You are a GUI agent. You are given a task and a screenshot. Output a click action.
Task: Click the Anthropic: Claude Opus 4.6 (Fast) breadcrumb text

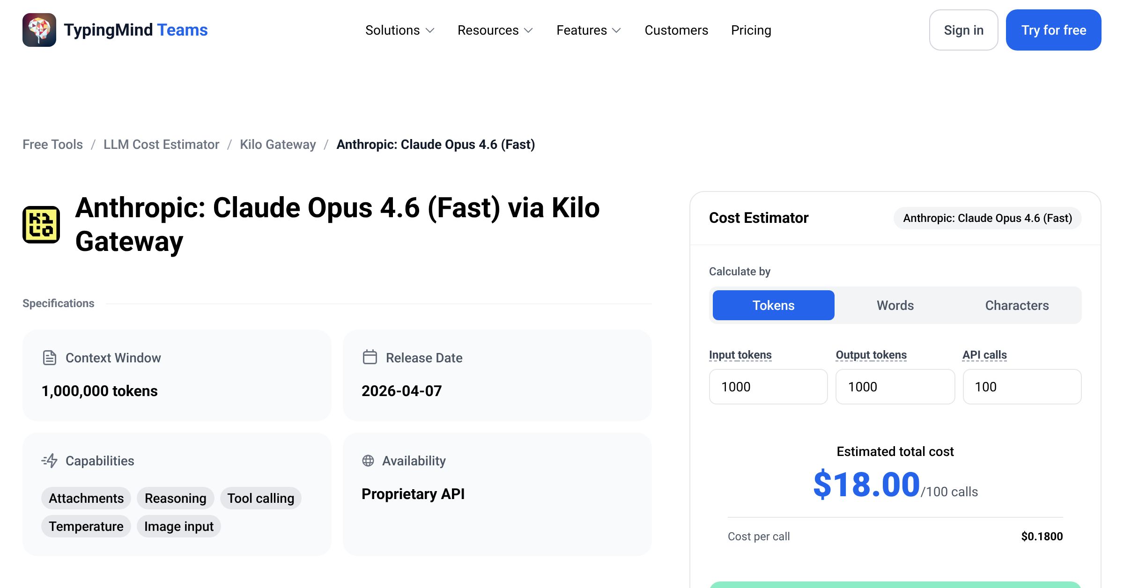(x=436, y=144)
